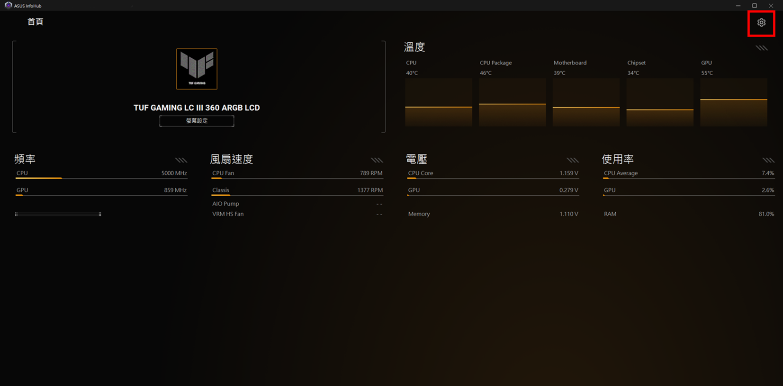This screenshot has width=783, height=386.
Task: Click the "2.6%" GPU usage value
Action: click(x=768, y=190)
